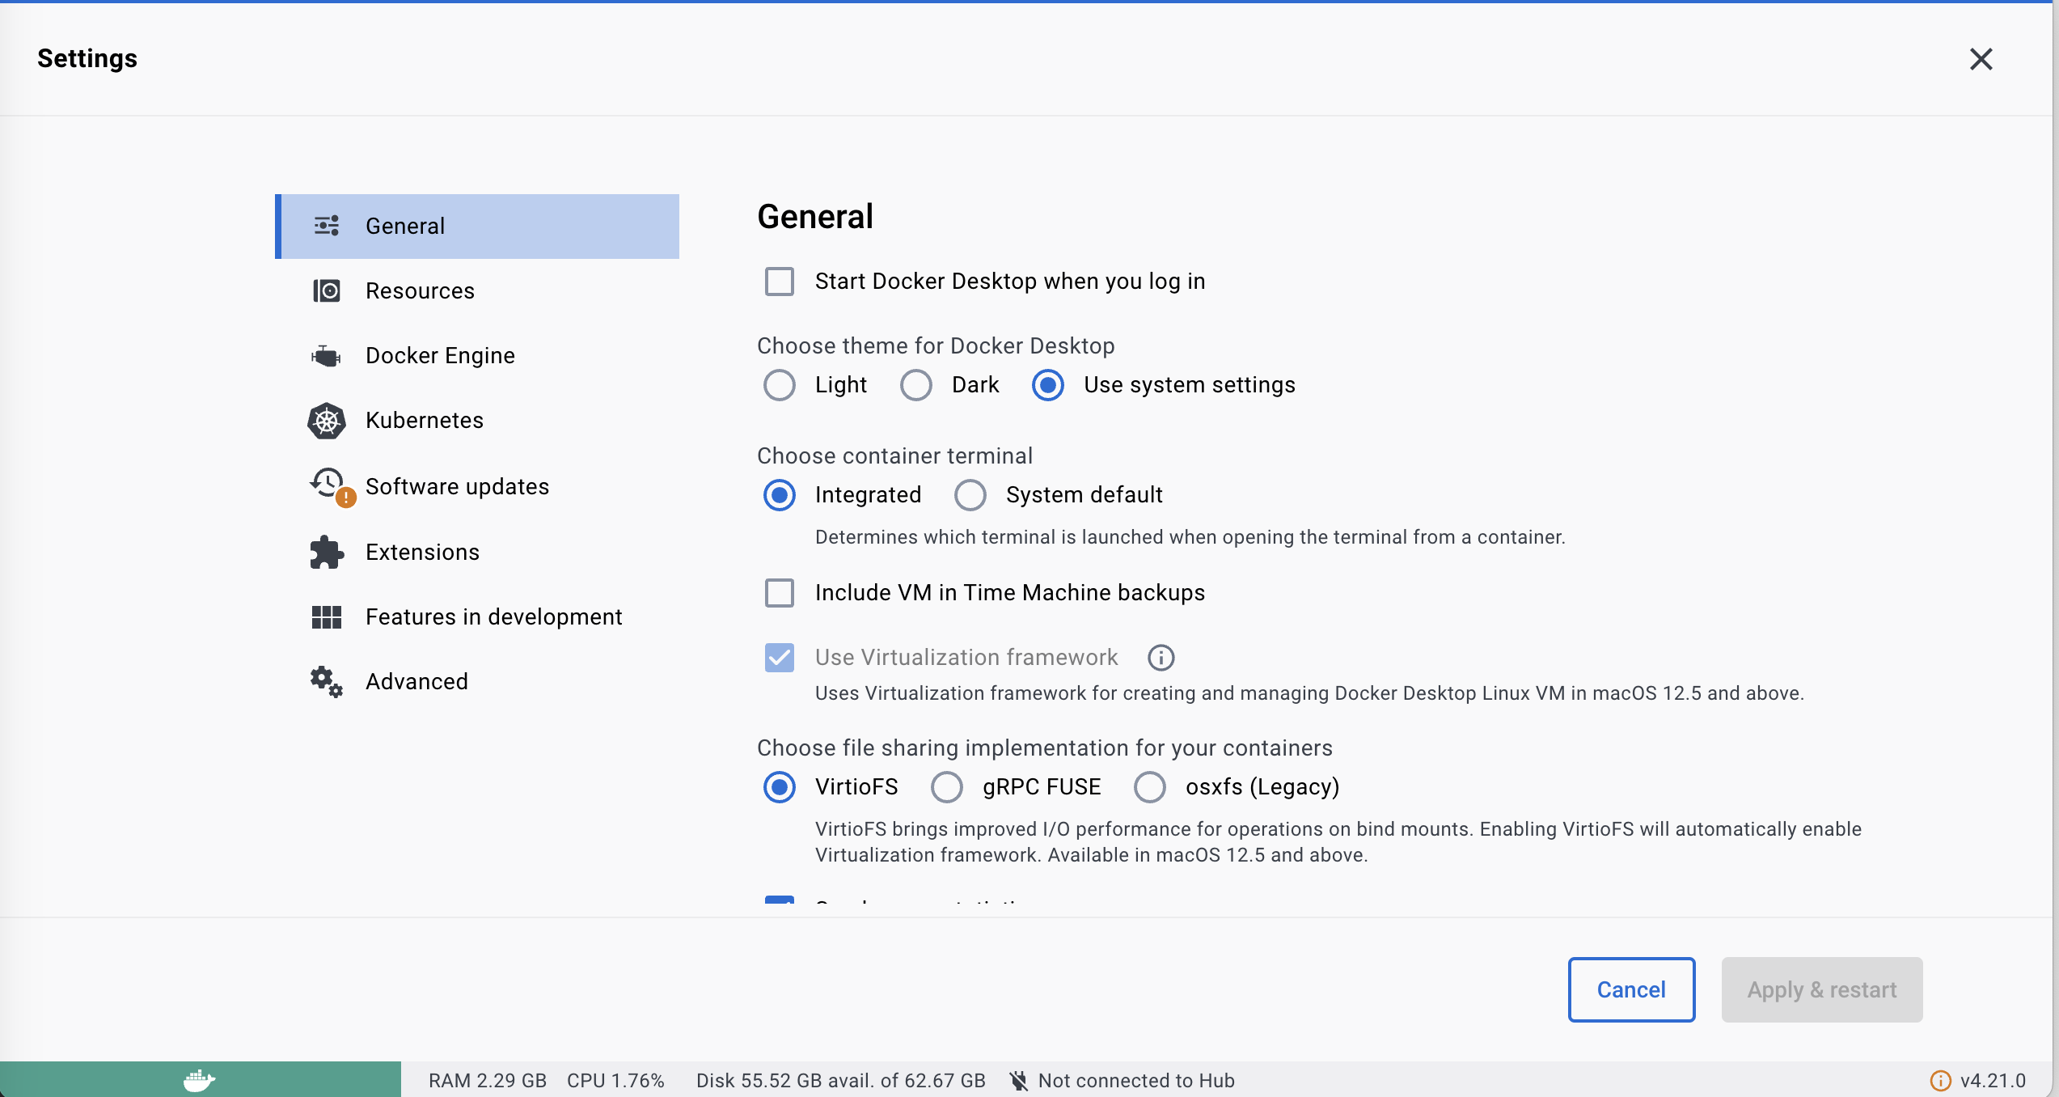
Task: Open the Kubernetes settings section
Action: click(424, 420)
